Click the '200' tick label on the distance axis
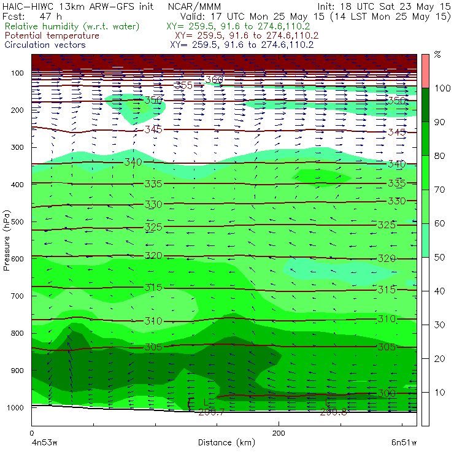This screenshot has height=454, width=454. coord(279,433)
